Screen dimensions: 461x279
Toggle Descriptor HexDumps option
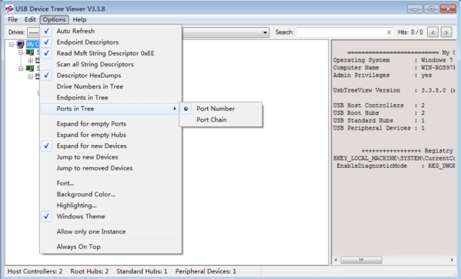click(x=111, y=76)
